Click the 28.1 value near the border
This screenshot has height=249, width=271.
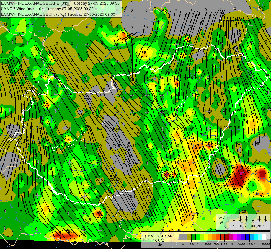[147, 180]
